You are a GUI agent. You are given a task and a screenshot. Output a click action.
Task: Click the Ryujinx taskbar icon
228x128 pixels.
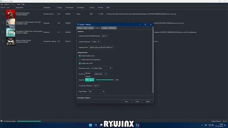(138, 125)
